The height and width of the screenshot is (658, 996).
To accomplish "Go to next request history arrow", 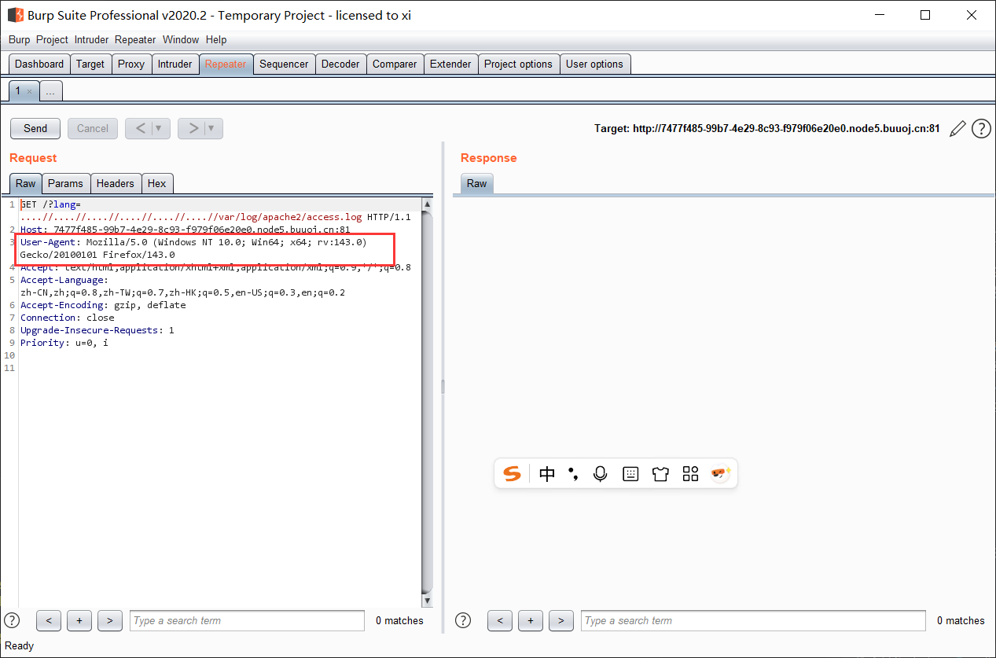I will 193,128.
